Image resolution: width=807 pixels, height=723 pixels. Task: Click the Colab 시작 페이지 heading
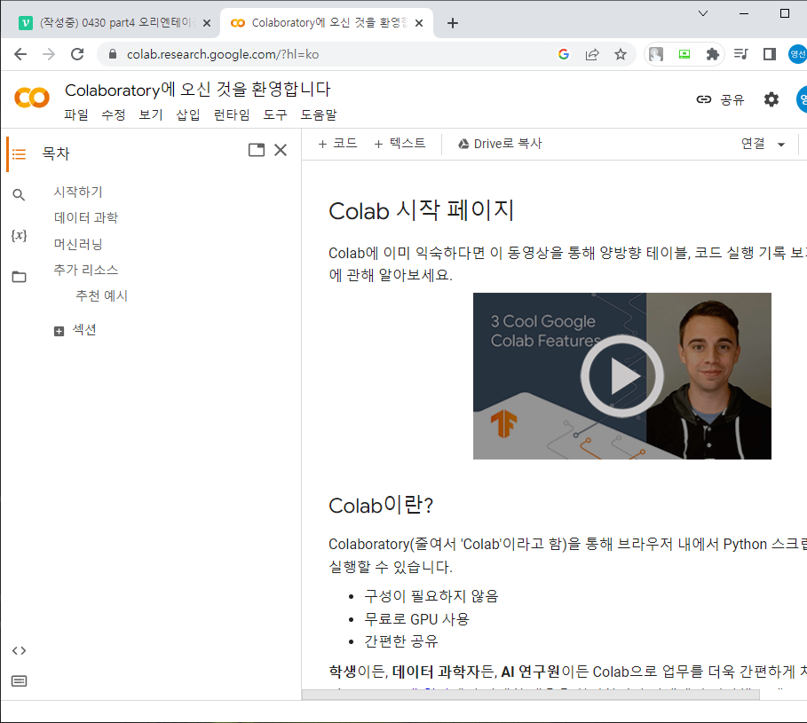click(421, 210)
